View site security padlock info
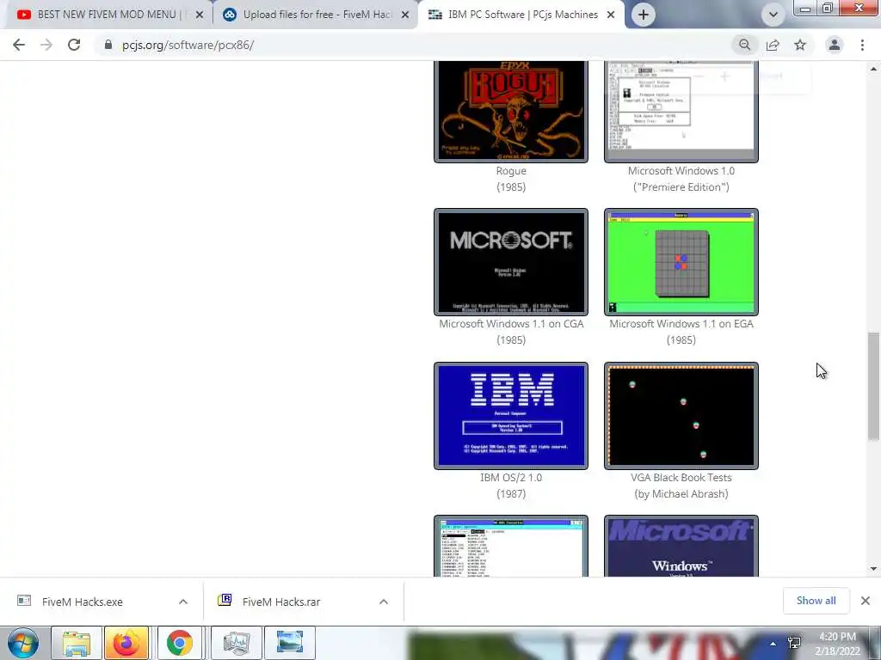The width and height of the screenshot is (881, 660). click(108, 45)
